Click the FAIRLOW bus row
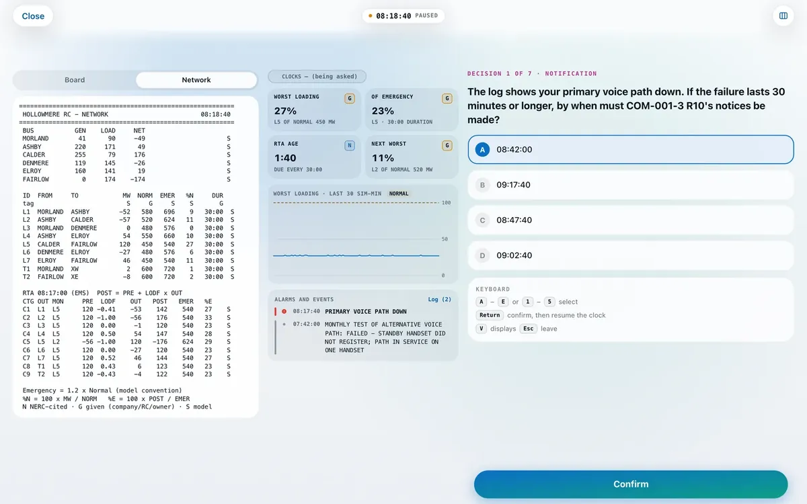807x504 pixels. pyautogui.click(x=128, y=179)
